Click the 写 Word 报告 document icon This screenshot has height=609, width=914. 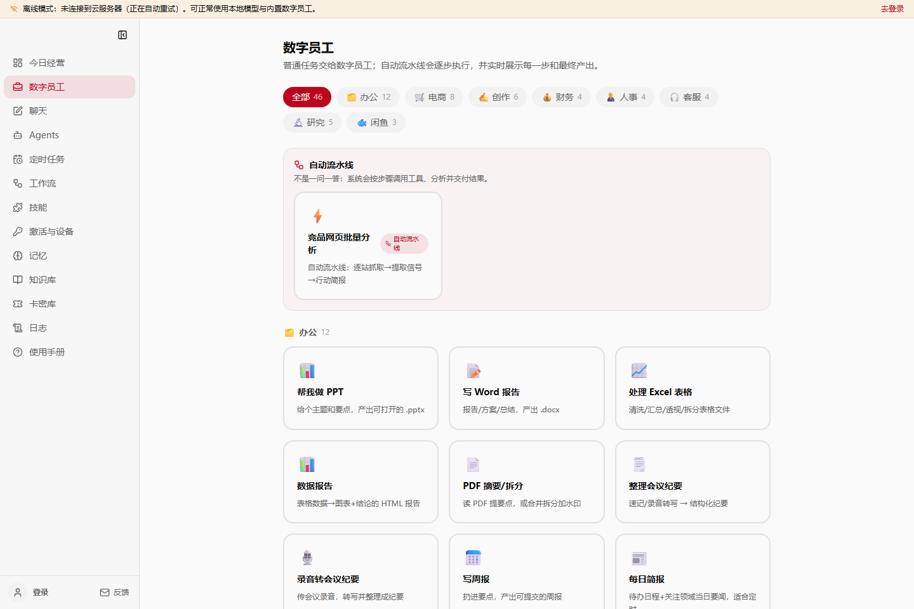coord(474,370)
